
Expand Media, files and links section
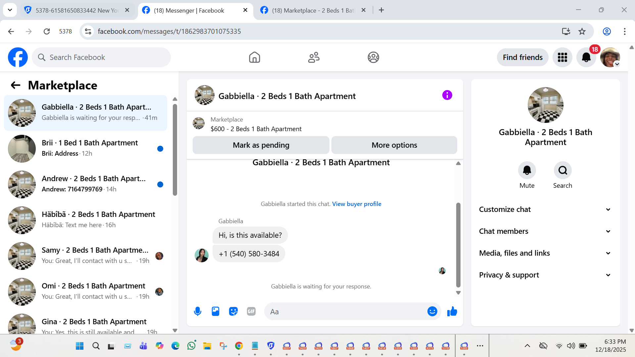click(545, 253)
